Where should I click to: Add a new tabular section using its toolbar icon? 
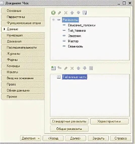coord(53,68)
